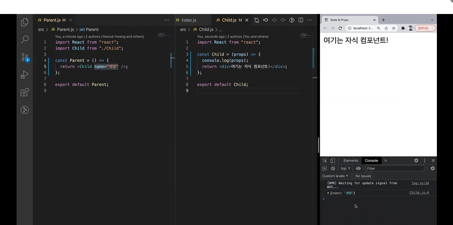This screenshot has width=453, height=225.
Task: Click the Parent symbol breadcrumb in Parent.js editor
Action: click(x=89, y=29)
